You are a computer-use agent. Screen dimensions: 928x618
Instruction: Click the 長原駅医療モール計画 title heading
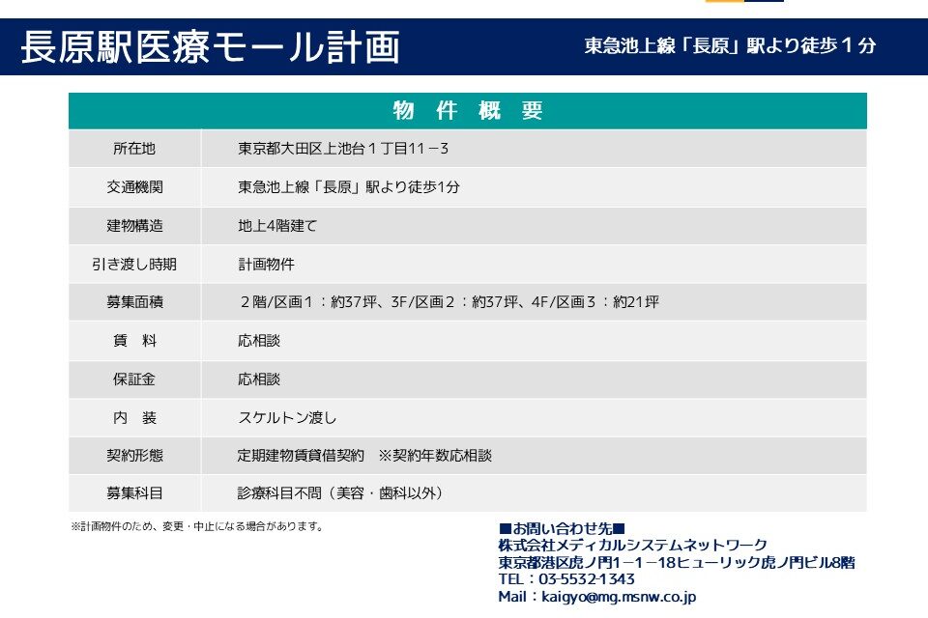pos(210,46)
